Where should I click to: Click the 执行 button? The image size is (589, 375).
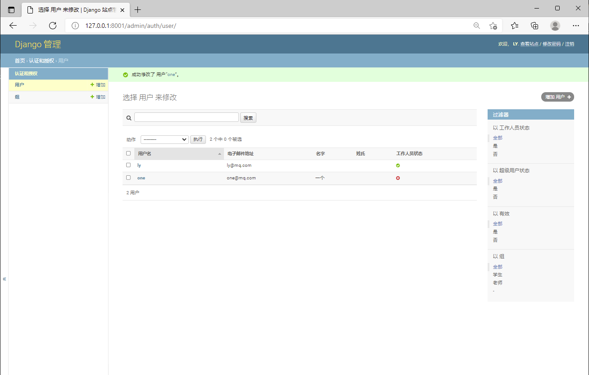tap(198, 139)
